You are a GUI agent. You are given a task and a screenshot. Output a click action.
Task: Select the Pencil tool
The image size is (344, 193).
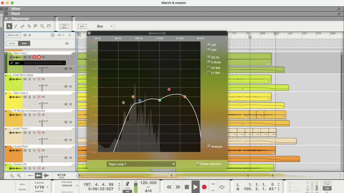click(16, 26)
